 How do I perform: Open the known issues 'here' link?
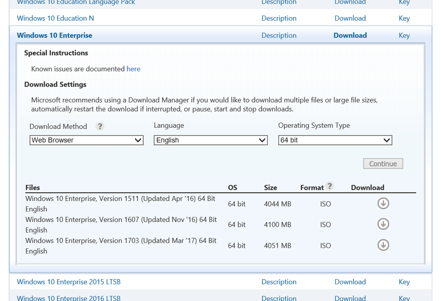[133, 69]
